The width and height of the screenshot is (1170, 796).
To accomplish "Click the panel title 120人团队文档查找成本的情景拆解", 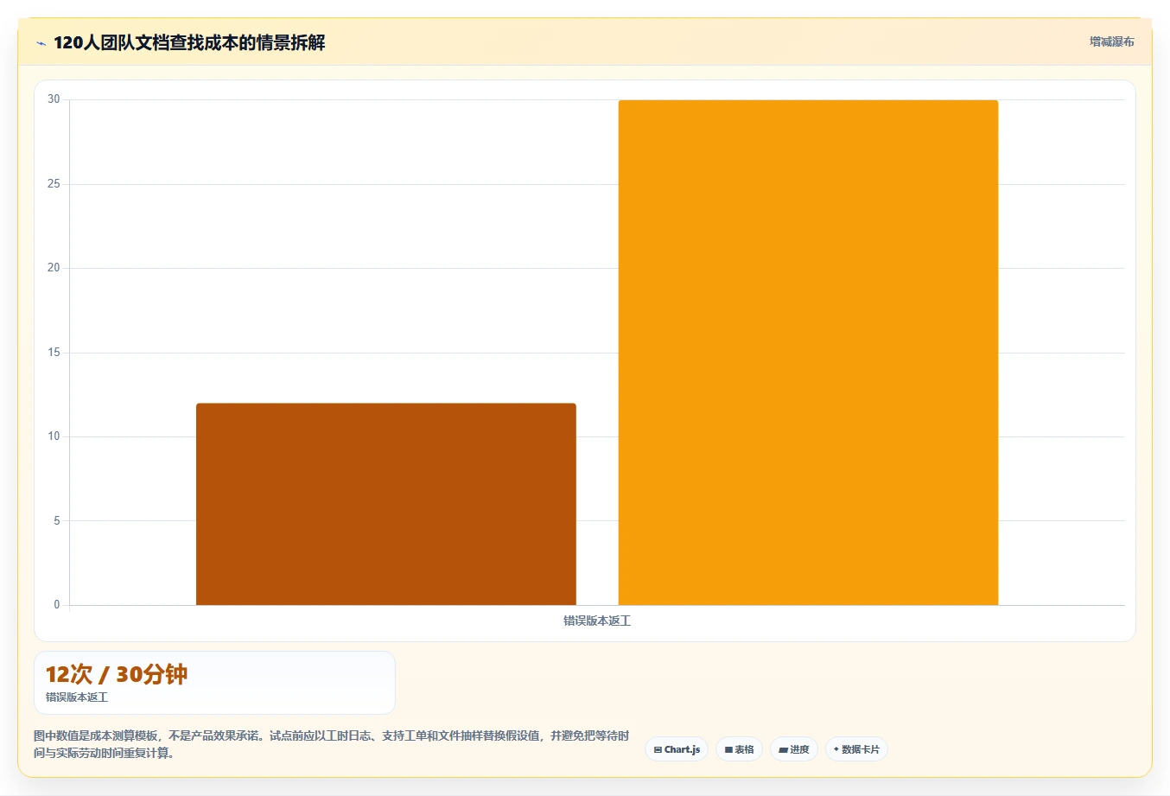I will coord(189,42).
